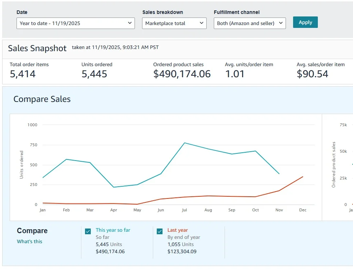
Task: Click the Date dropdown chevron arrow
Action: coord(130,23)
